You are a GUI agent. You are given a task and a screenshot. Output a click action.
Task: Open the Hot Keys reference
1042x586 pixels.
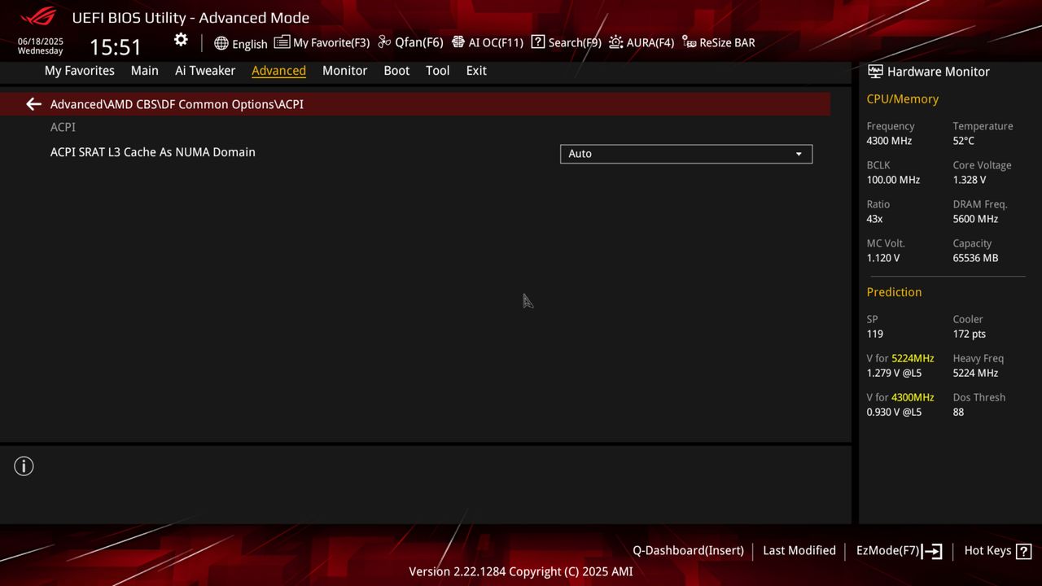[x=997, y=551]
